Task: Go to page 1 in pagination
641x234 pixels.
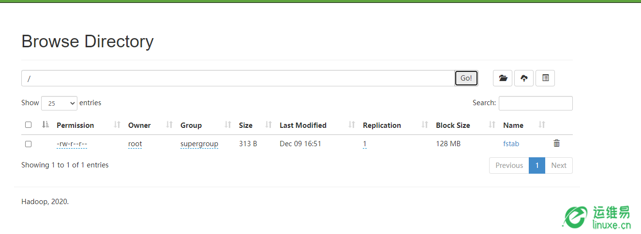Action: (537, 165)
